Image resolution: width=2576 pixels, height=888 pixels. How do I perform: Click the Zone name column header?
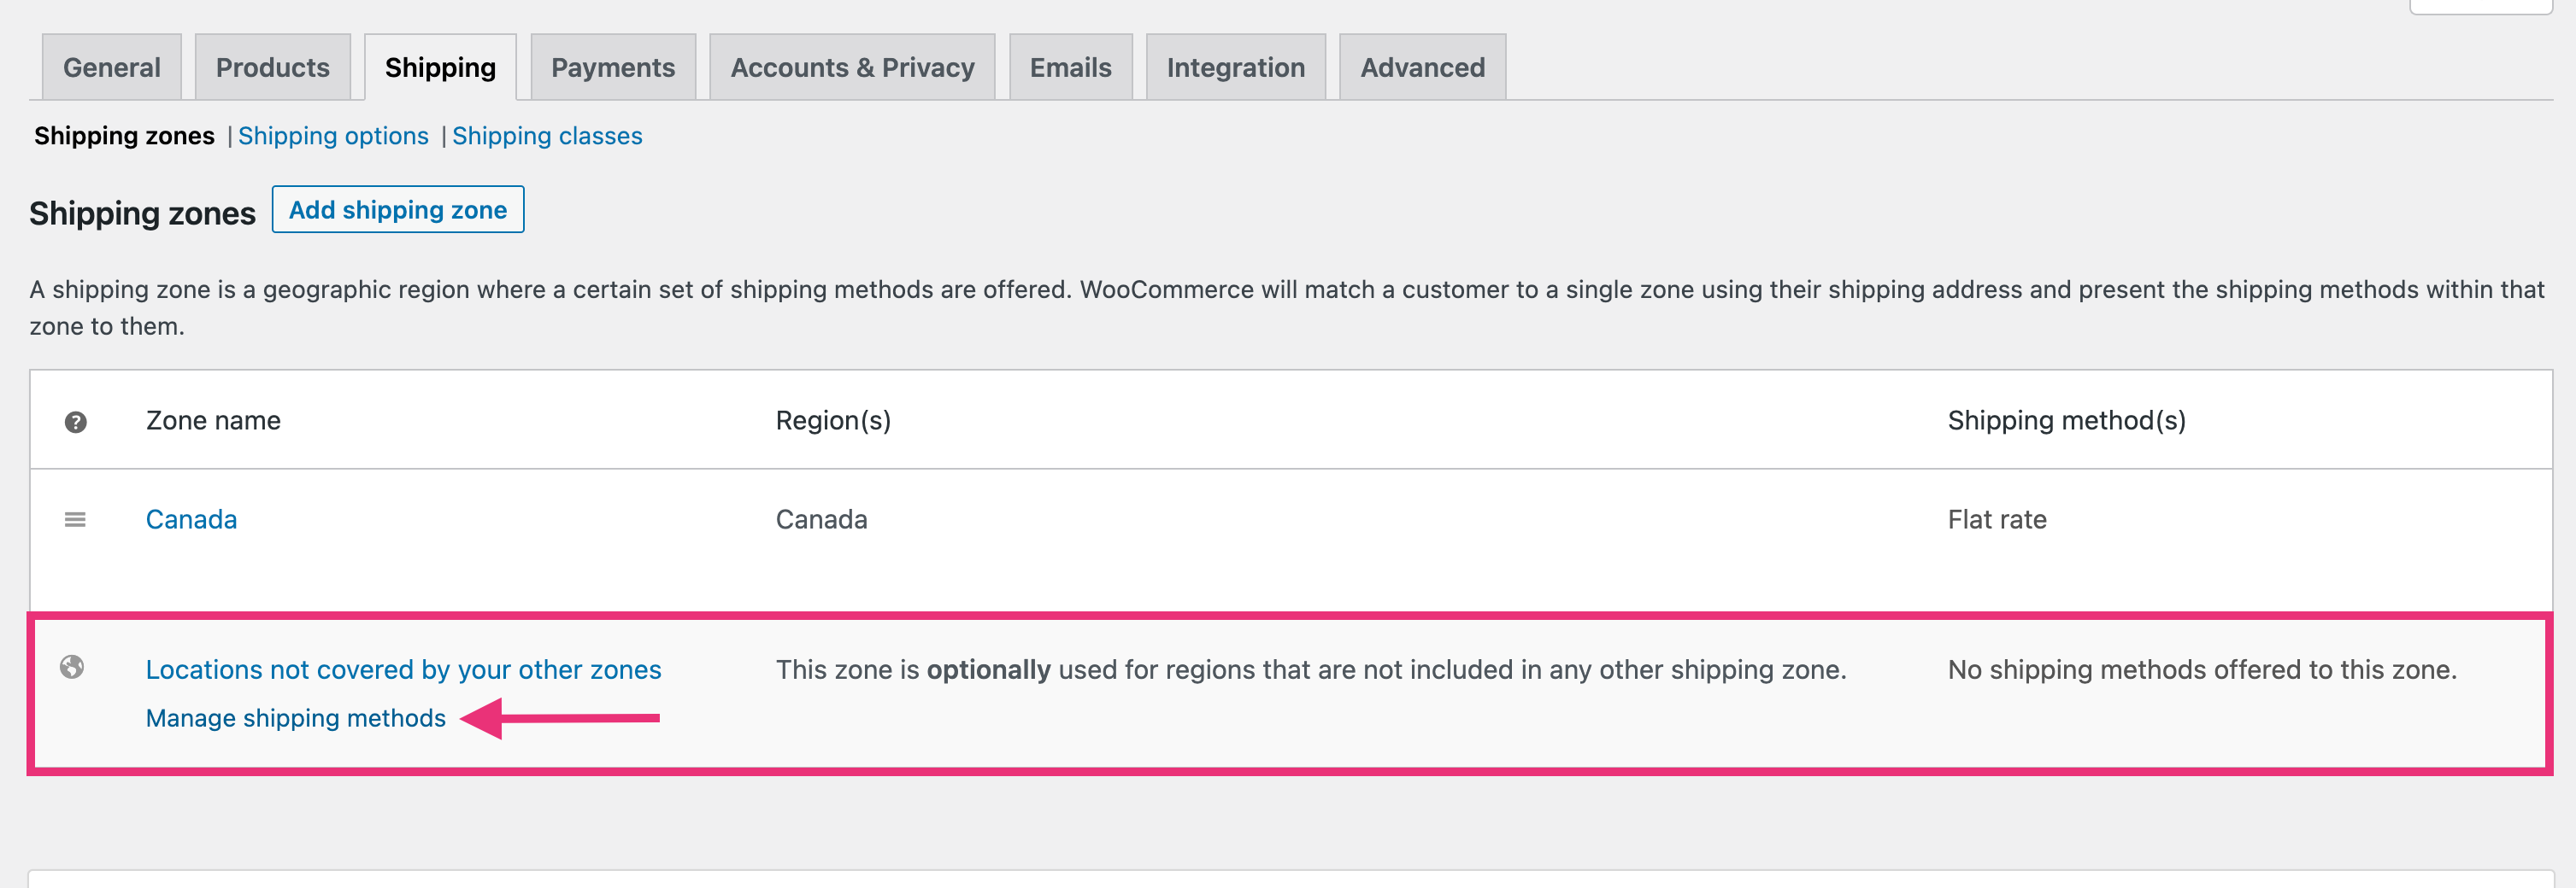213,421
